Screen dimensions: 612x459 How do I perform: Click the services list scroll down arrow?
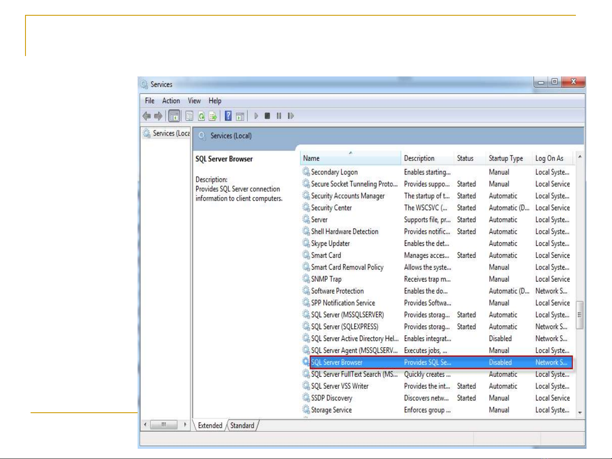[580, 413]
